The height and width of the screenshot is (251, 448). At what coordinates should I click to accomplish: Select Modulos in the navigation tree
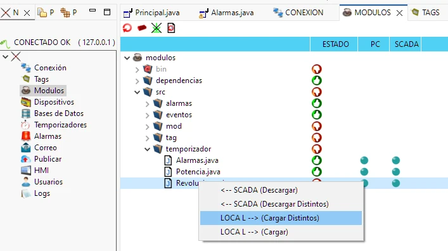tap(49, 91)
